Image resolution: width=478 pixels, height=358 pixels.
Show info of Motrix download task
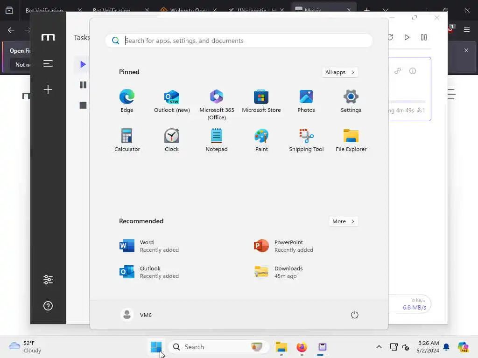click(413, 71)
